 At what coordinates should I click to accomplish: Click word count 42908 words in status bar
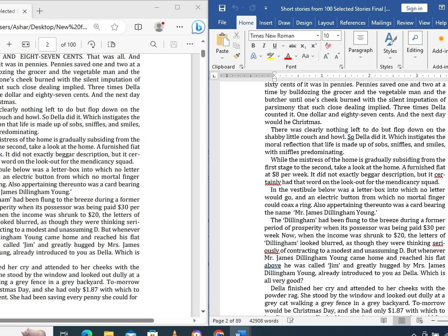(x=264, y=321)
